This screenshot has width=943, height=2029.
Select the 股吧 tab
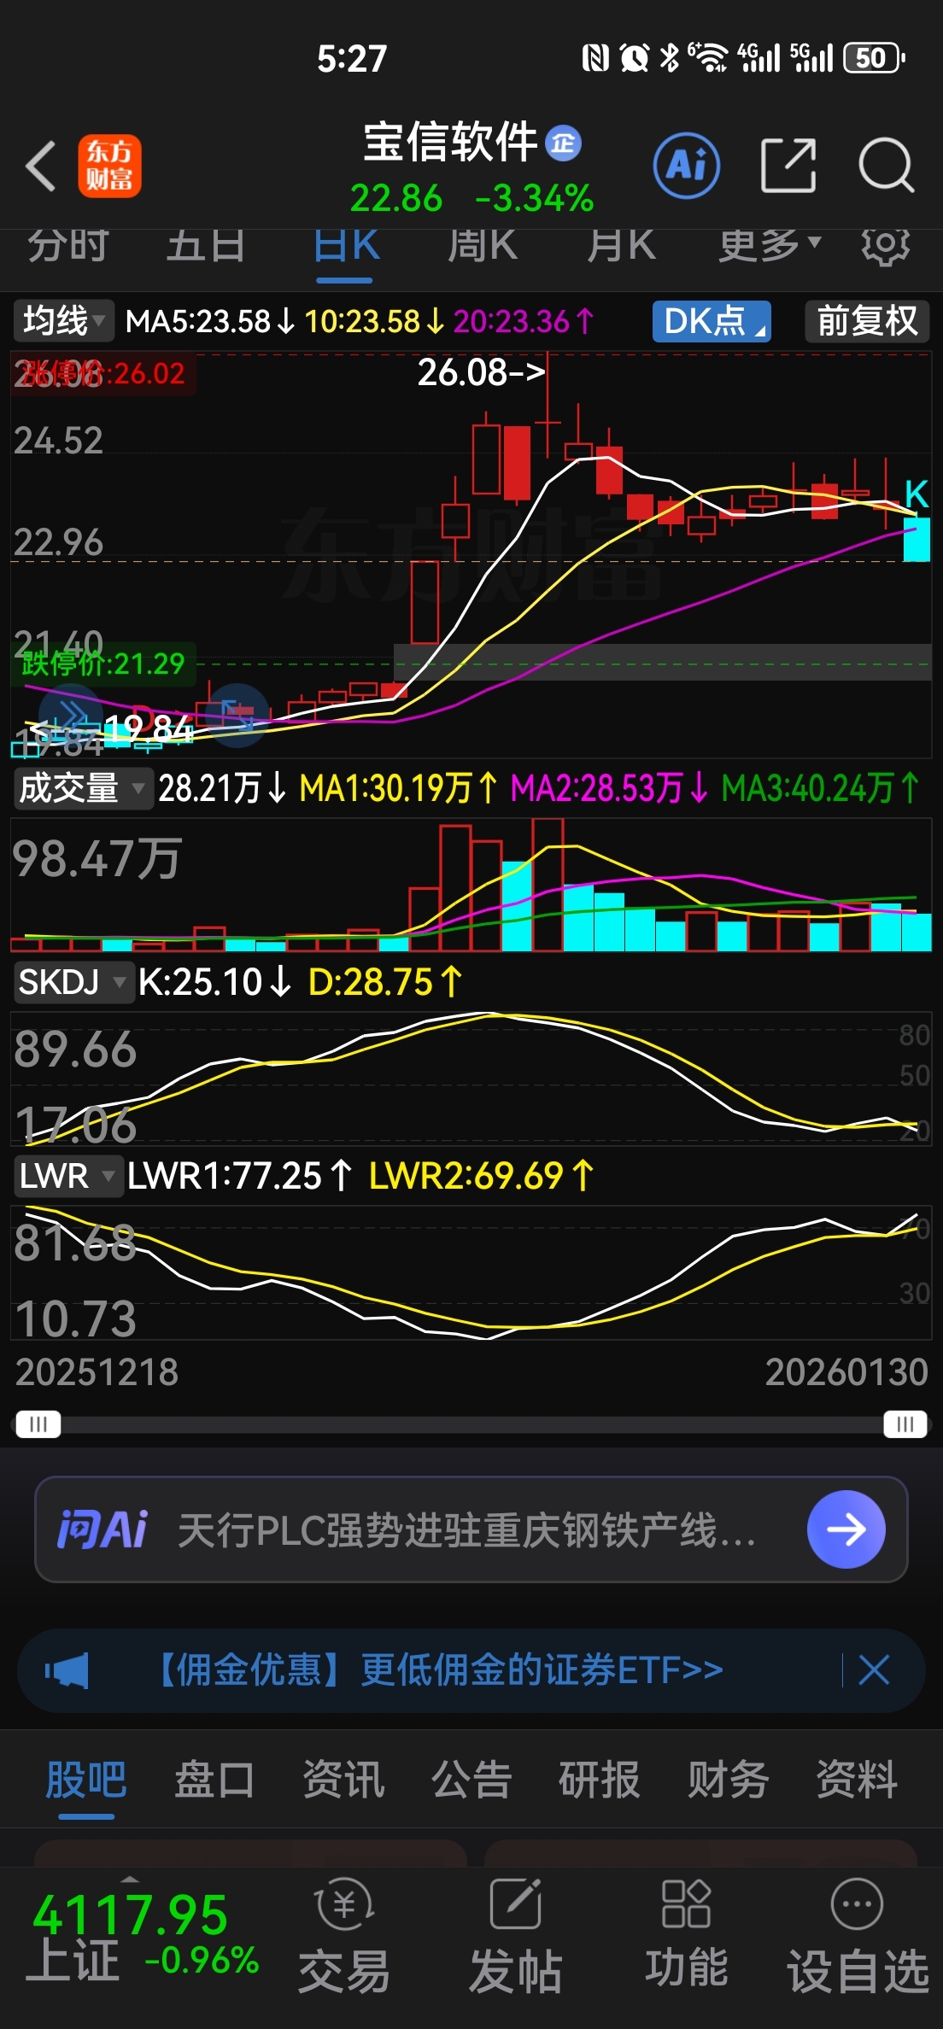[86, 1780]
